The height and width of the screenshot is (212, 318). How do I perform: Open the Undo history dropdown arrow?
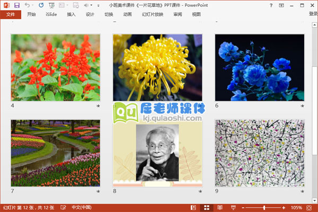[33, 5]
